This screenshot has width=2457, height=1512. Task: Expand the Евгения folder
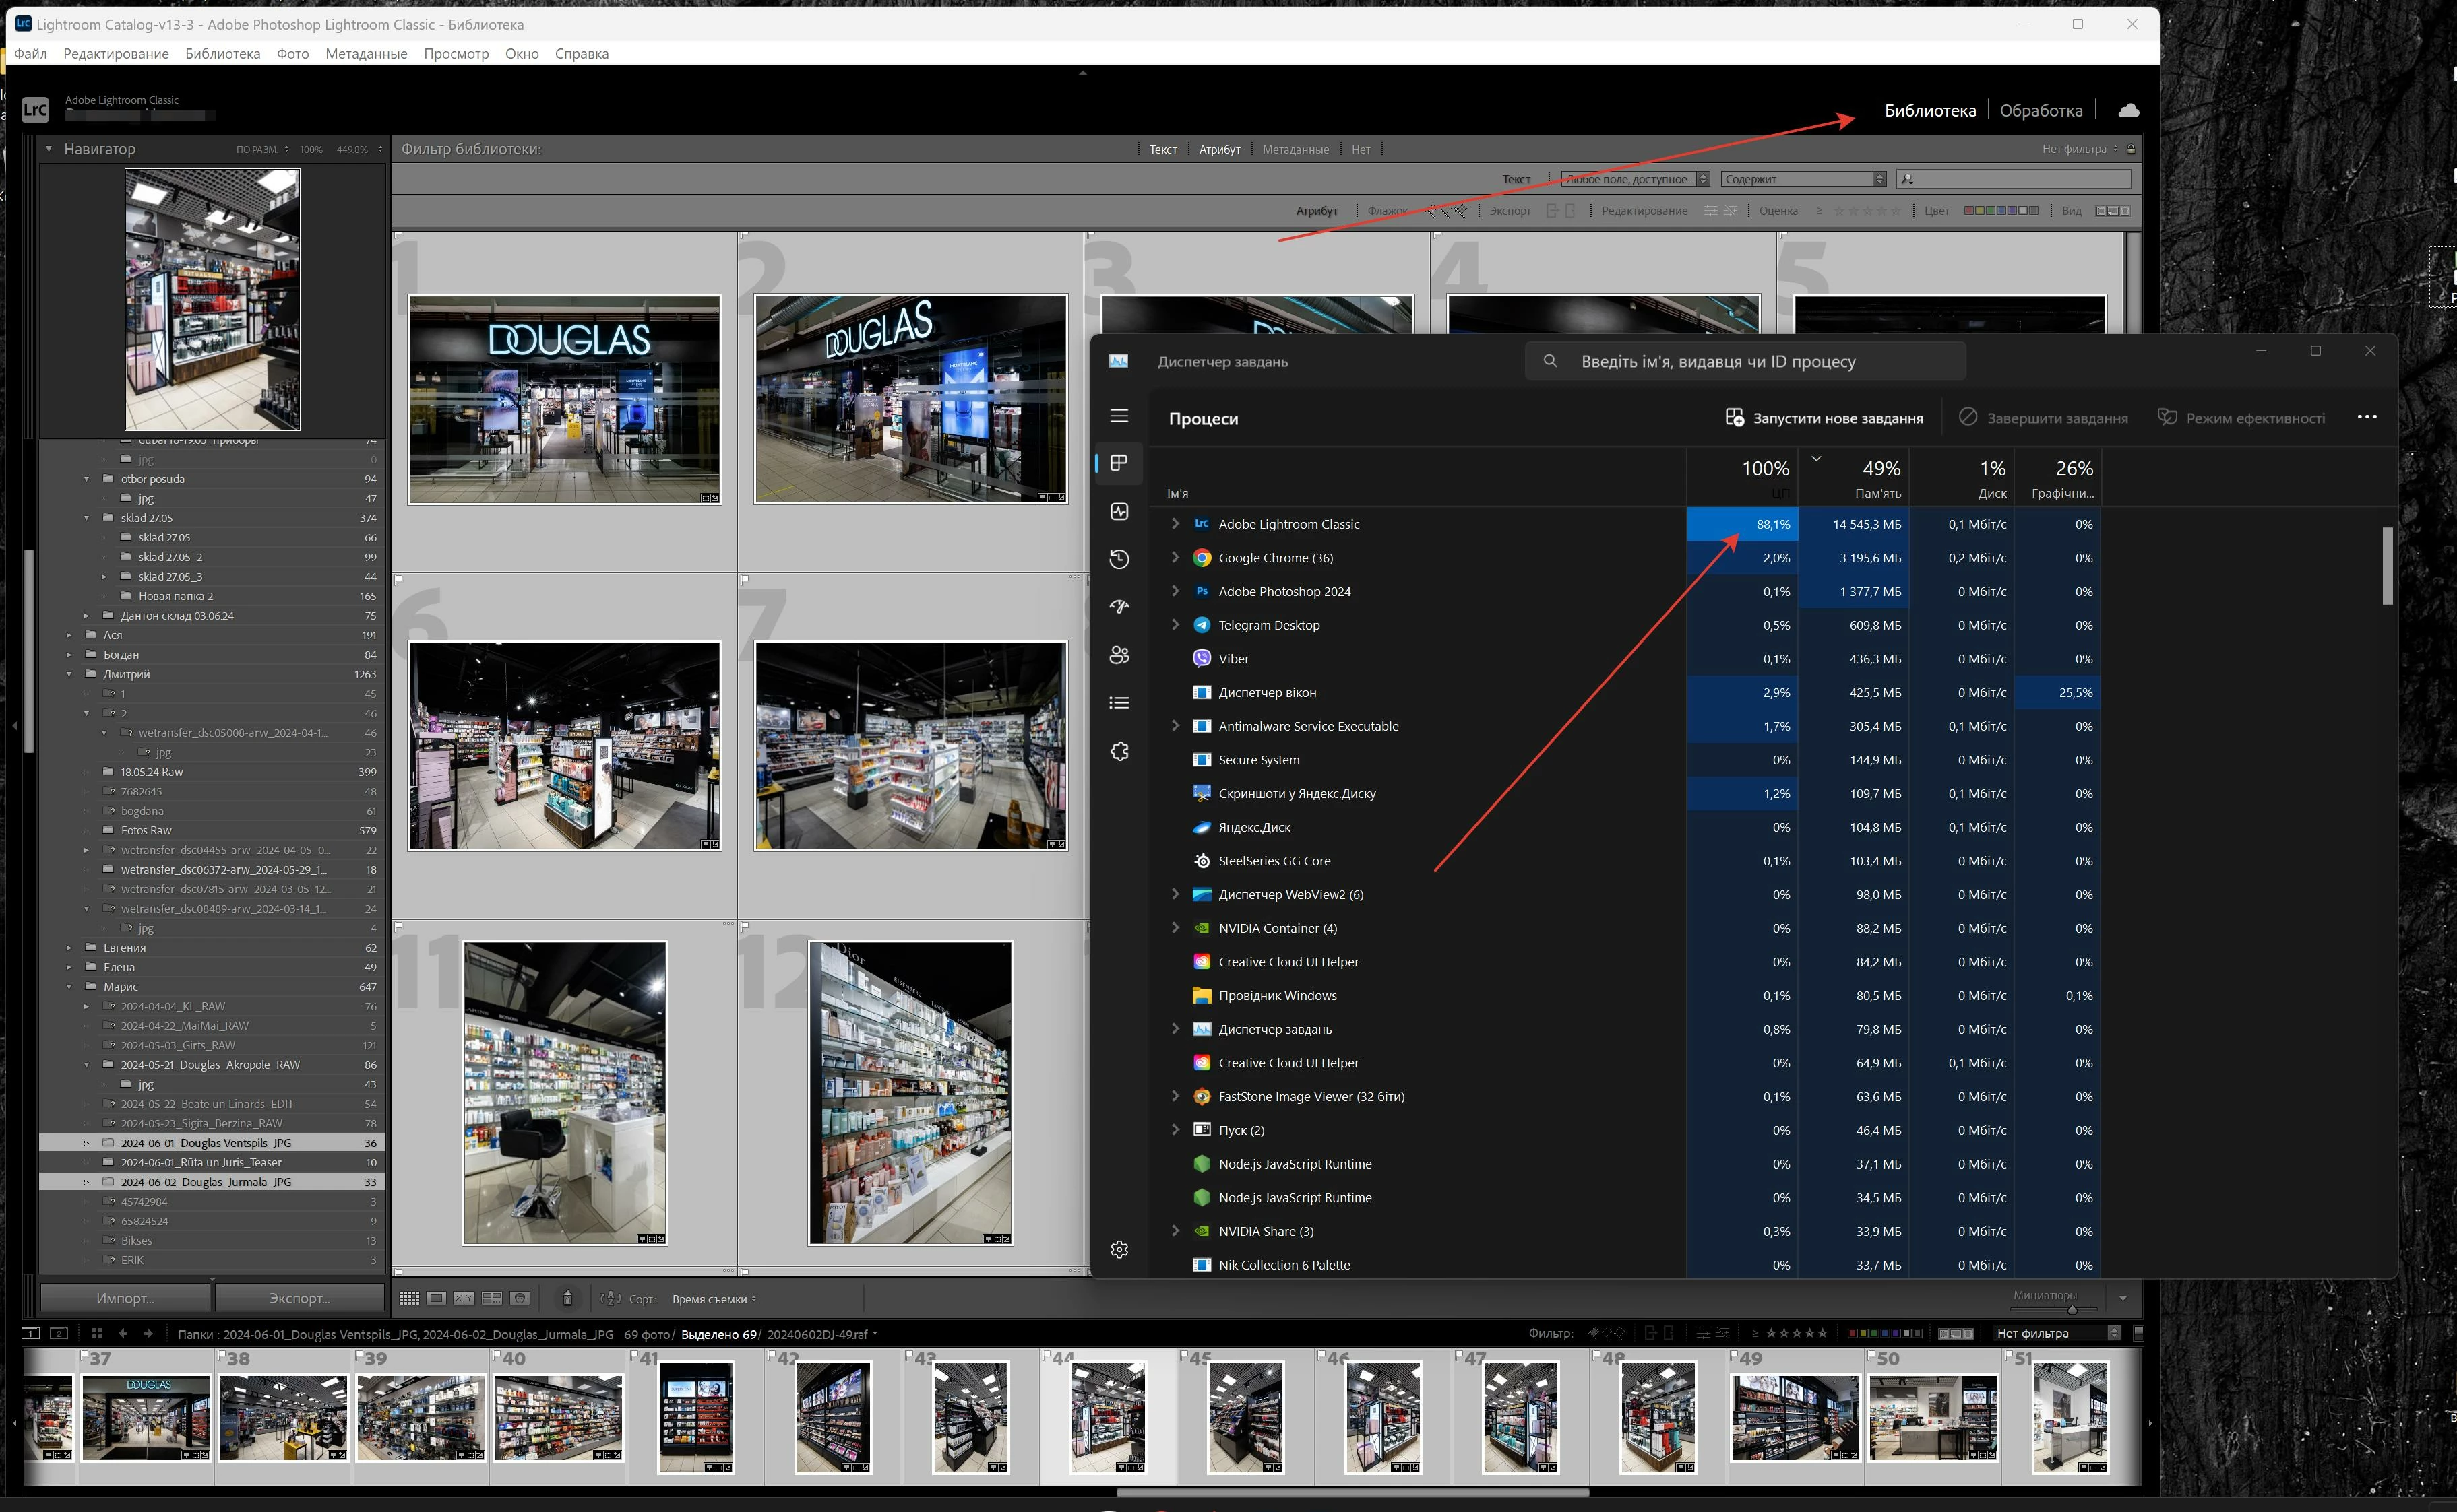69,948
